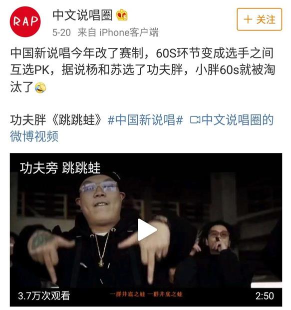Click the 来自 iPhone客户端 source label
The image size is (291, 310).
(x=118, y=32)
